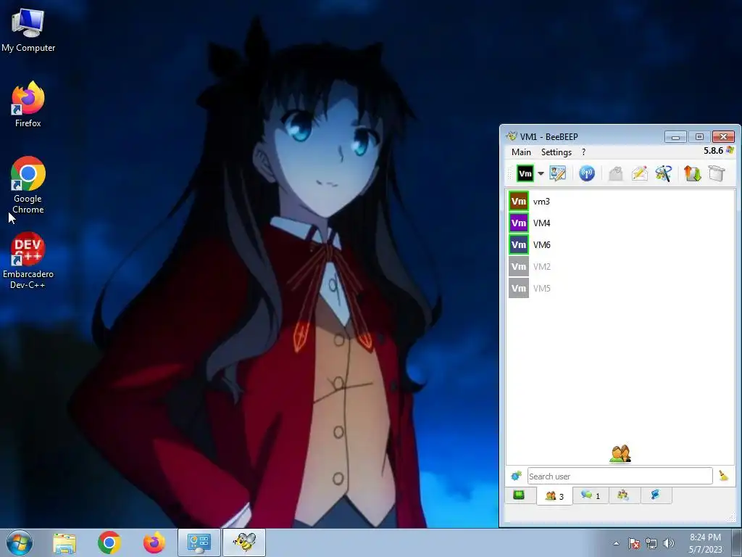Click the BeeBEEP version 5.8.6 icon
The width and height of the screenshot is (742, 557).
[730, 151]
